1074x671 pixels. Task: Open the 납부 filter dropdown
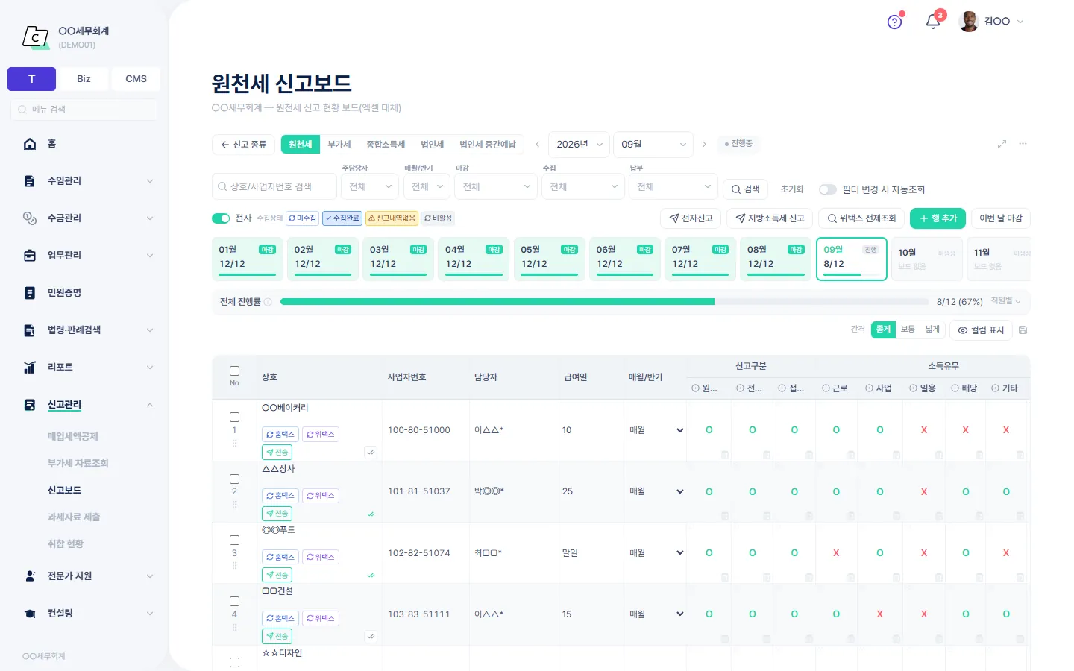673,186
